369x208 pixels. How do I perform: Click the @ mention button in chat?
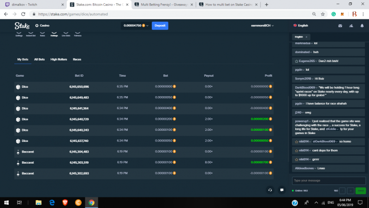click(351, 191)
